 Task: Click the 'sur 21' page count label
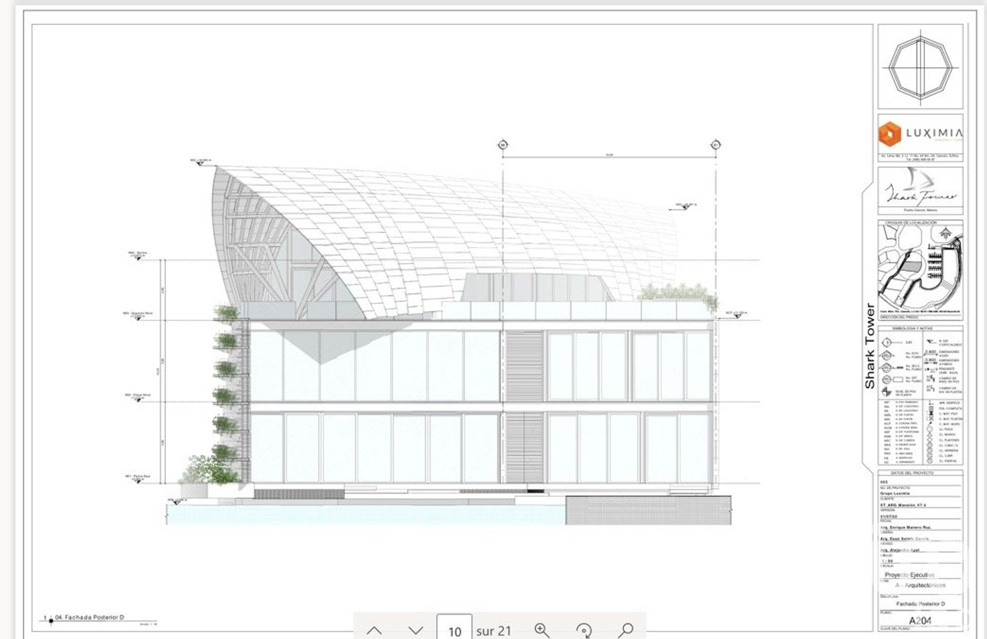tap(493, 631)
